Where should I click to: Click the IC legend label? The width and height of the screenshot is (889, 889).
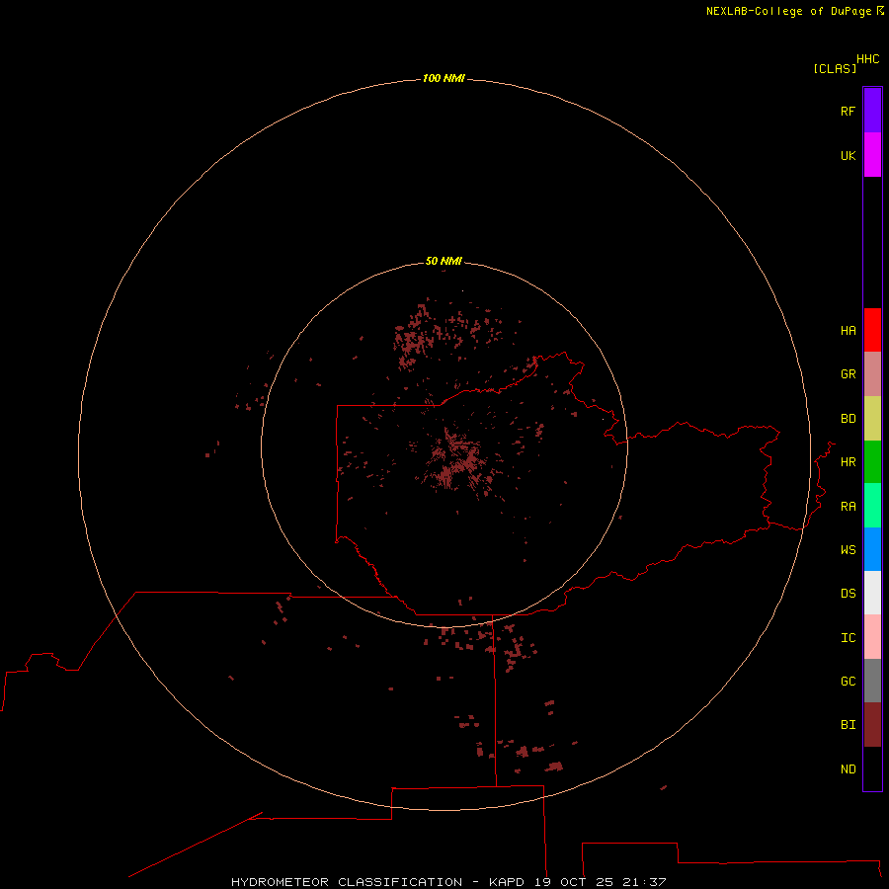[x=848, y=638]
